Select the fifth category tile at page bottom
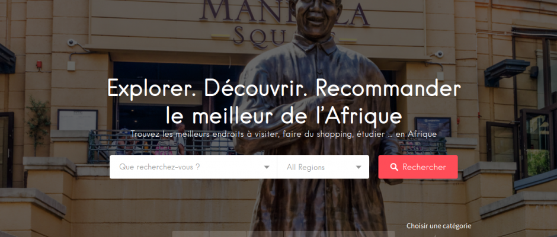The height and width of the screenshot is (237, 557). 340,234
